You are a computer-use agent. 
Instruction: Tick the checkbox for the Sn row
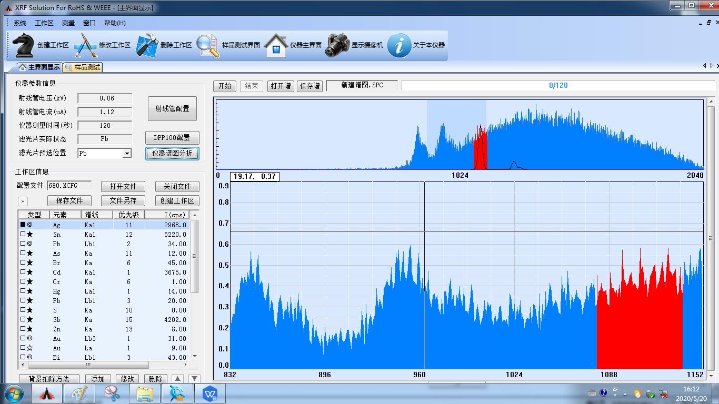coord(23,235)
